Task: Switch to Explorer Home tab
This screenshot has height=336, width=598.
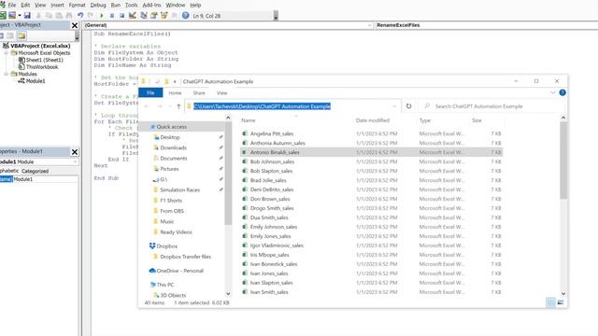Action: (175, 93)
